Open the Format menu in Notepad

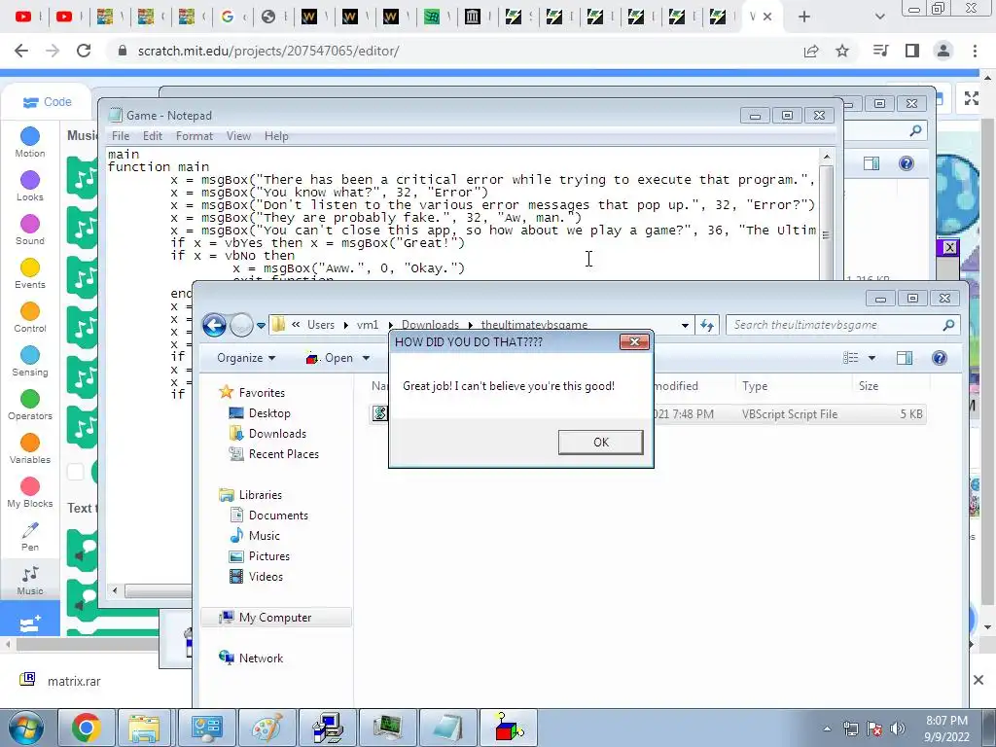195,136
